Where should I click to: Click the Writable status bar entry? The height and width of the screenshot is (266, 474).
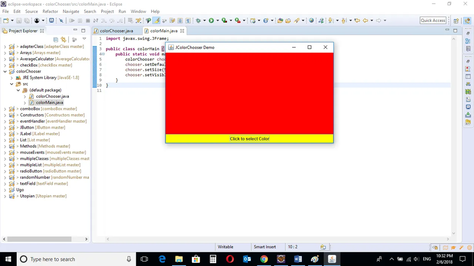pos(226,247)
